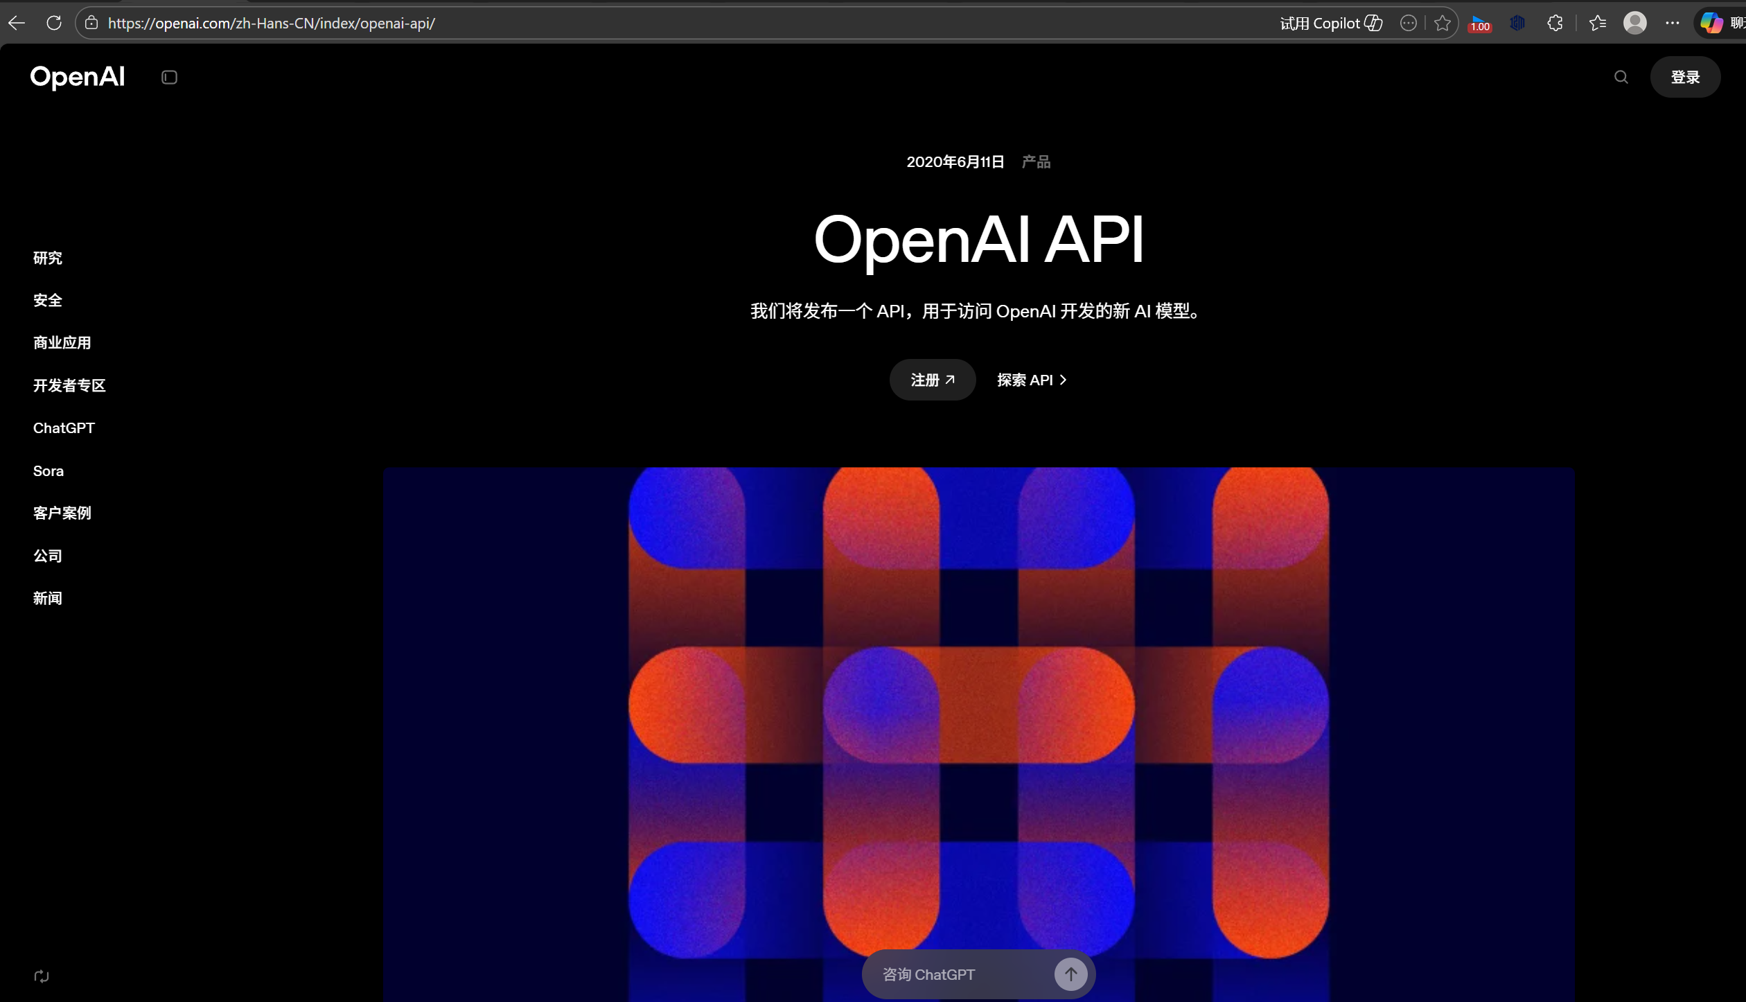Open the browser settings three-dot menu
Screen dimensions: 1746x1002
click(x=1673, y=22)
